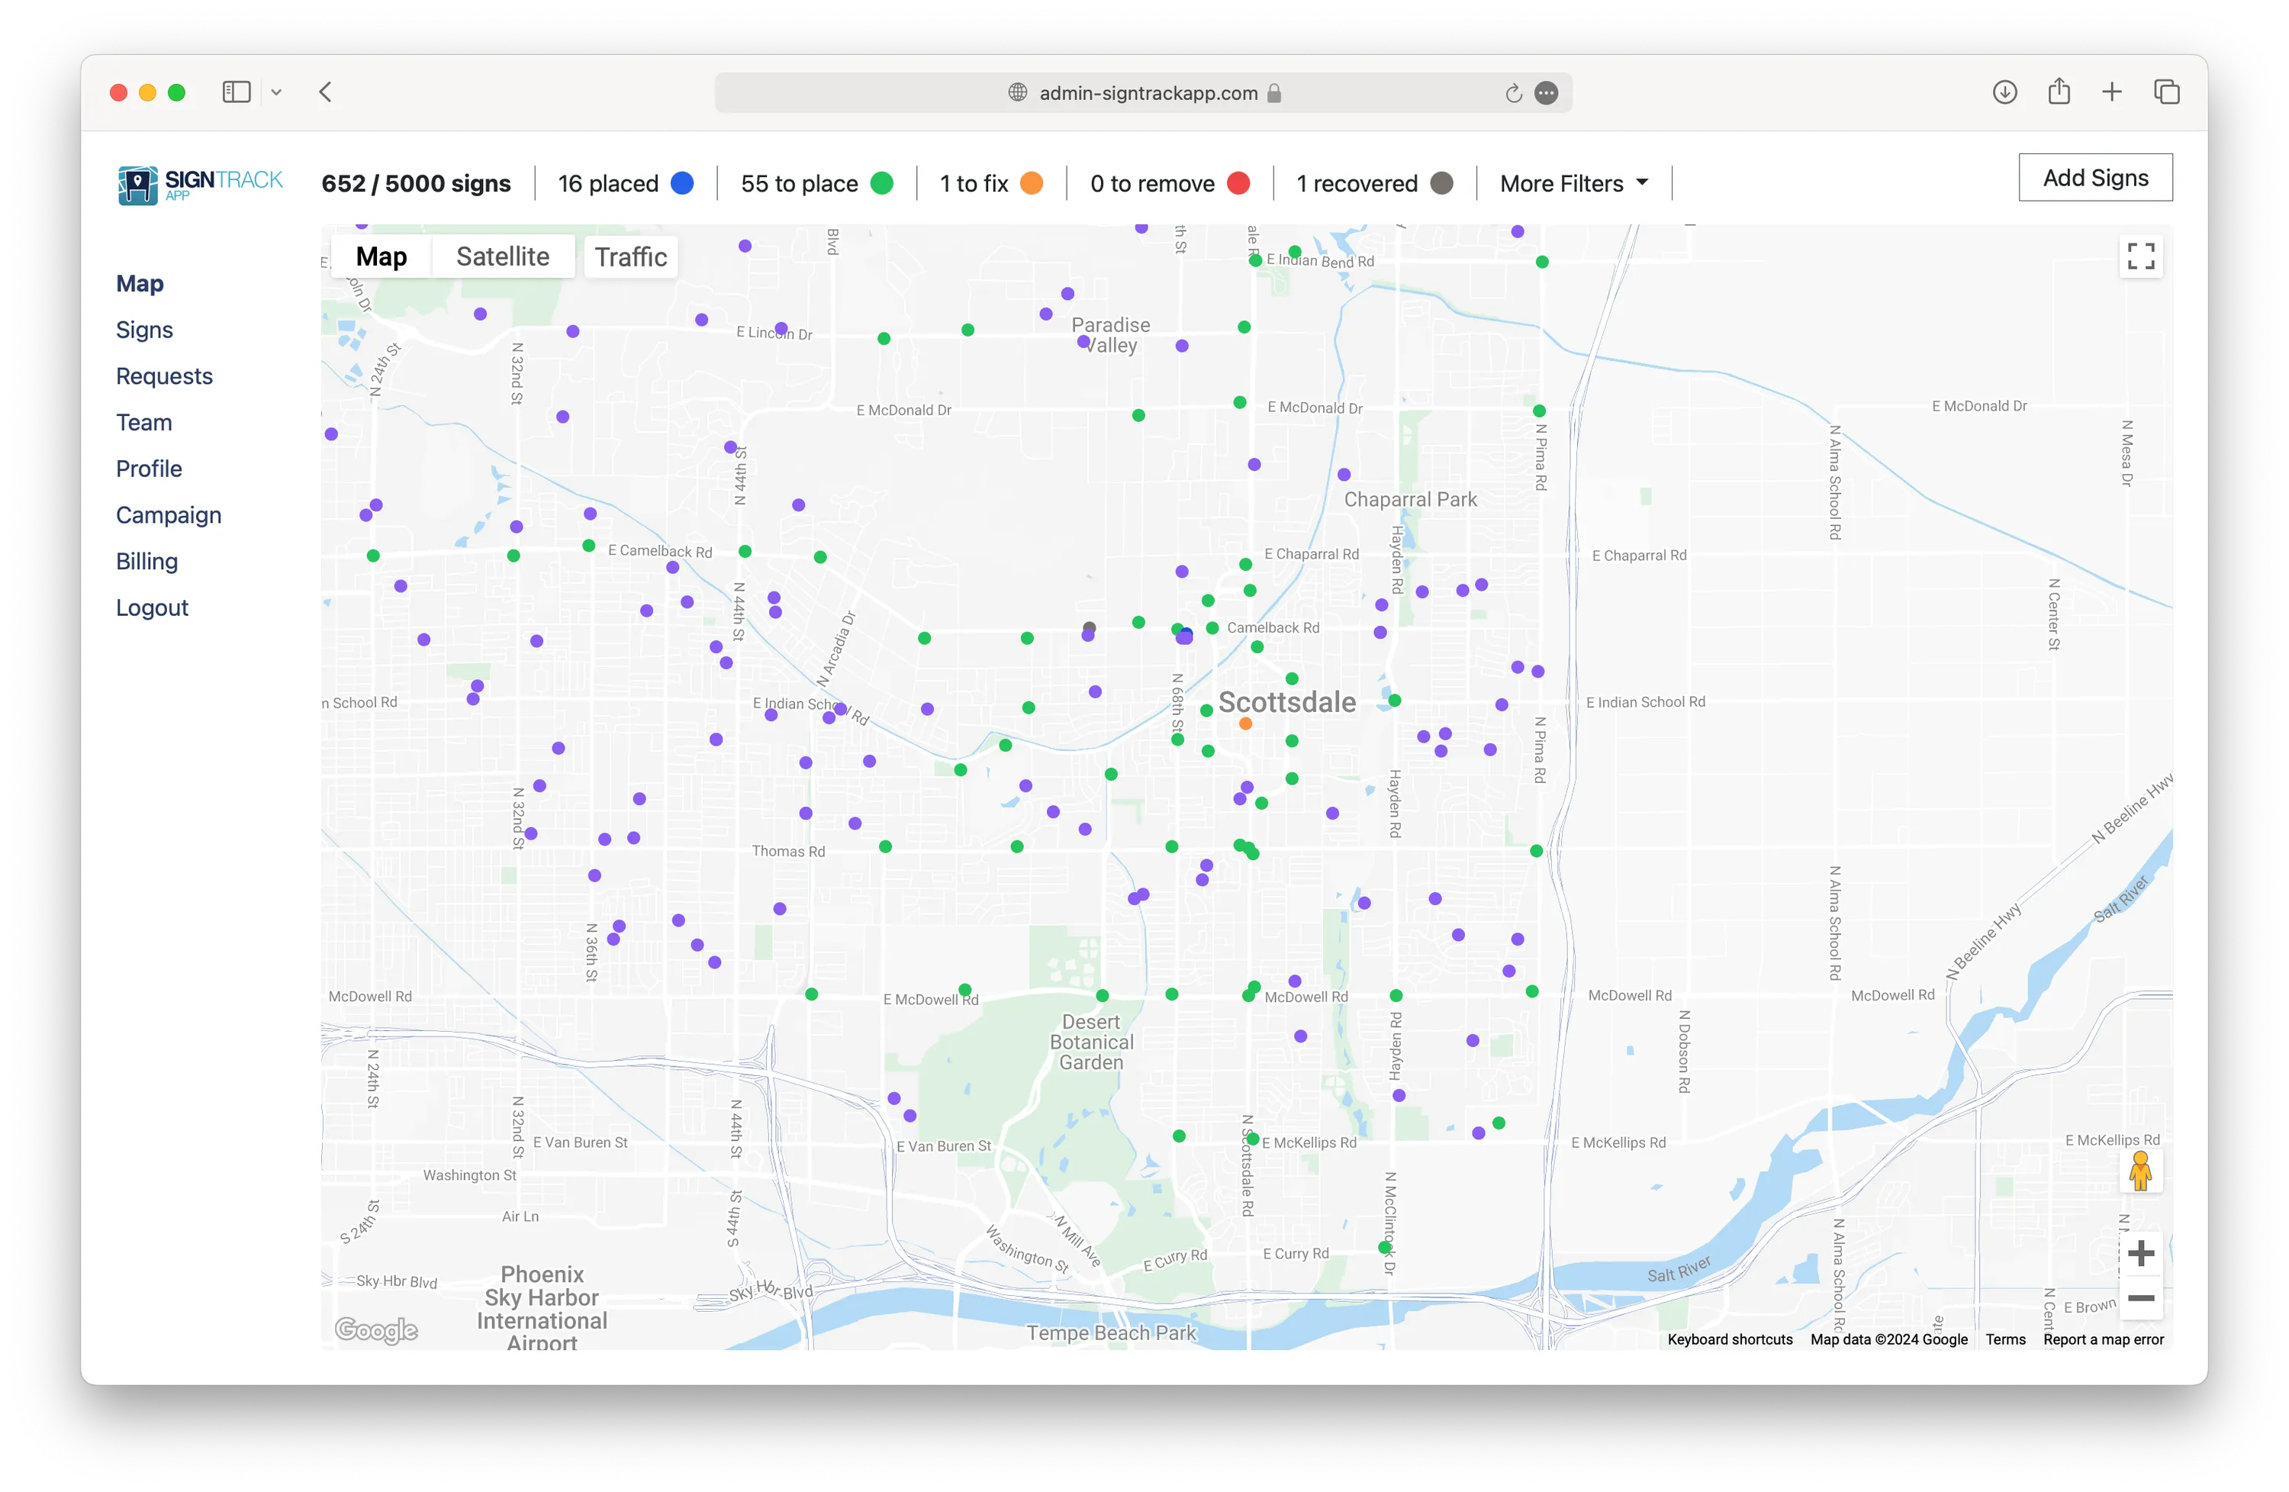Select the Street View pegman icon
Viewport: 2289px width, 1492px height.
tap(2139, 1171)
